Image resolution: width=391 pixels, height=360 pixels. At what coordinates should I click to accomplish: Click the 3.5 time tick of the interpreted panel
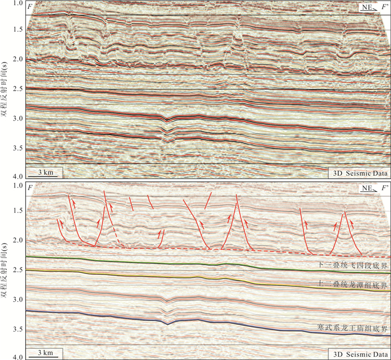click(x=18, y=330)
